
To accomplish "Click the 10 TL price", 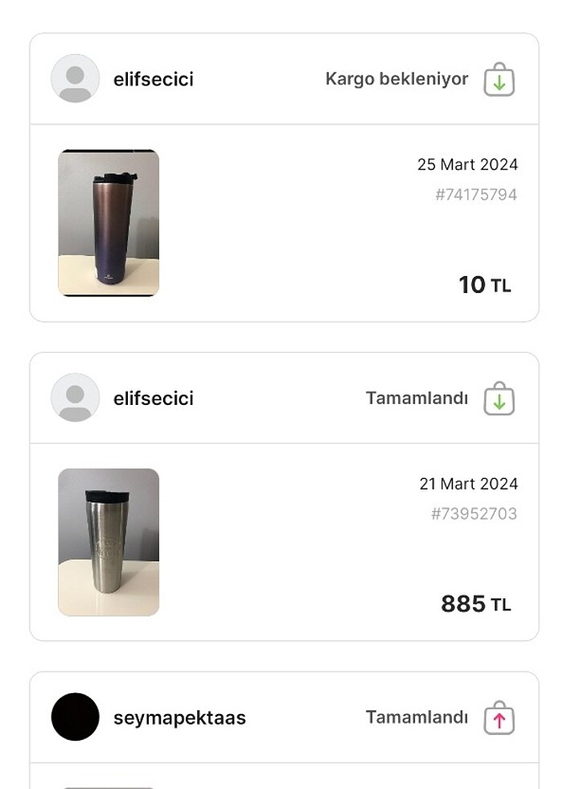I will (484, 285).
